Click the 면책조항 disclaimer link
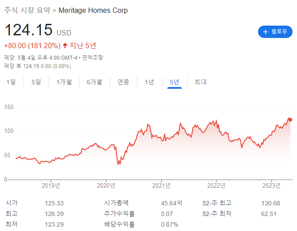Viewport: 297px width, 231px height. [93, 57]
